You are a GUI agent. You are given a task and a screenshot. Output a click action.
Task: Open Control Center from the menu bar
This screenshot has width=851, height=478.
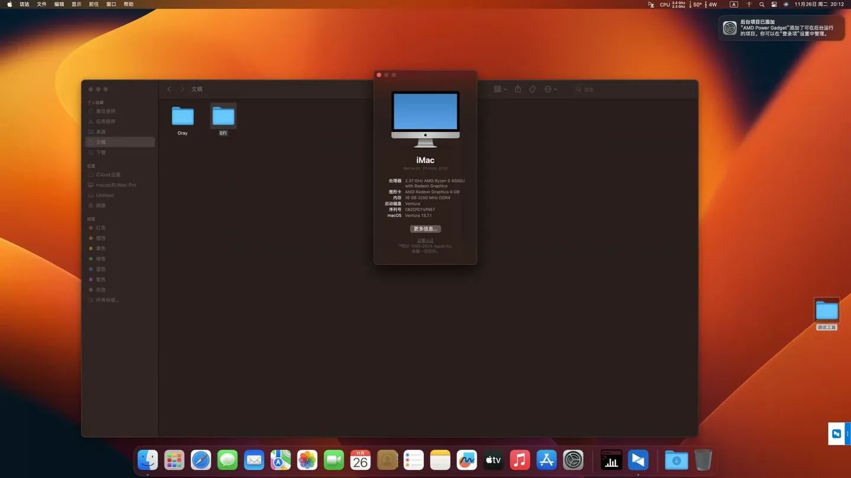point(774,4)
